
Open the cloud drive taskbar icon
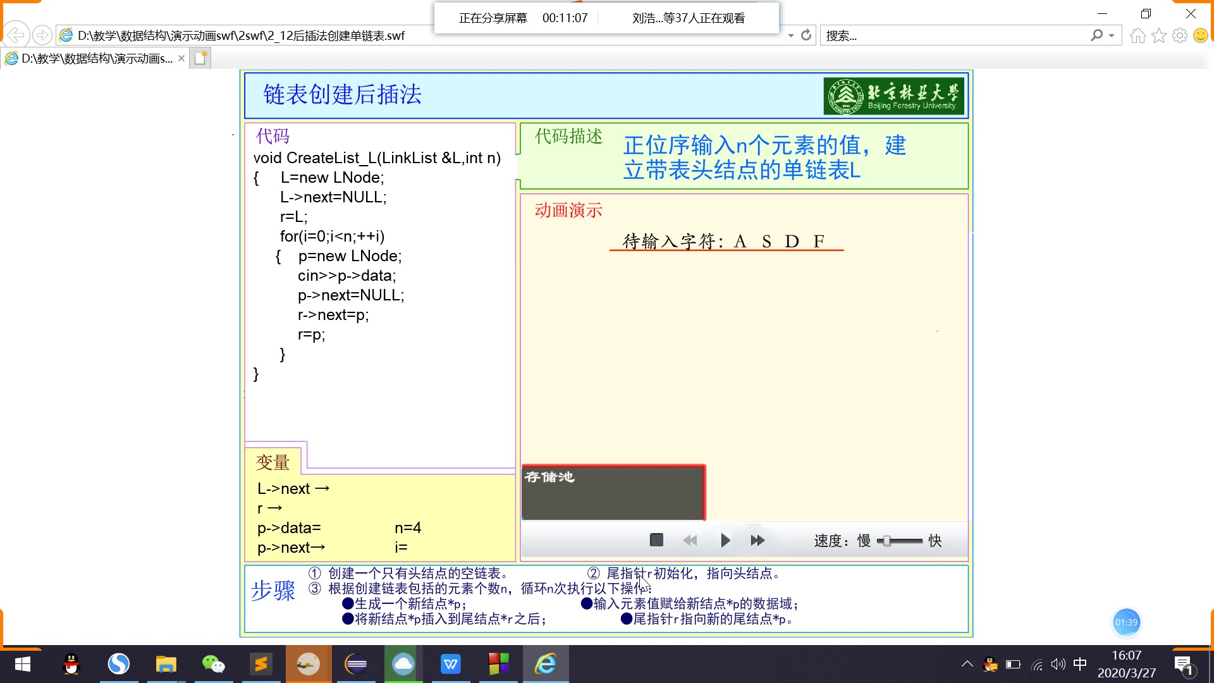(403, 664)
